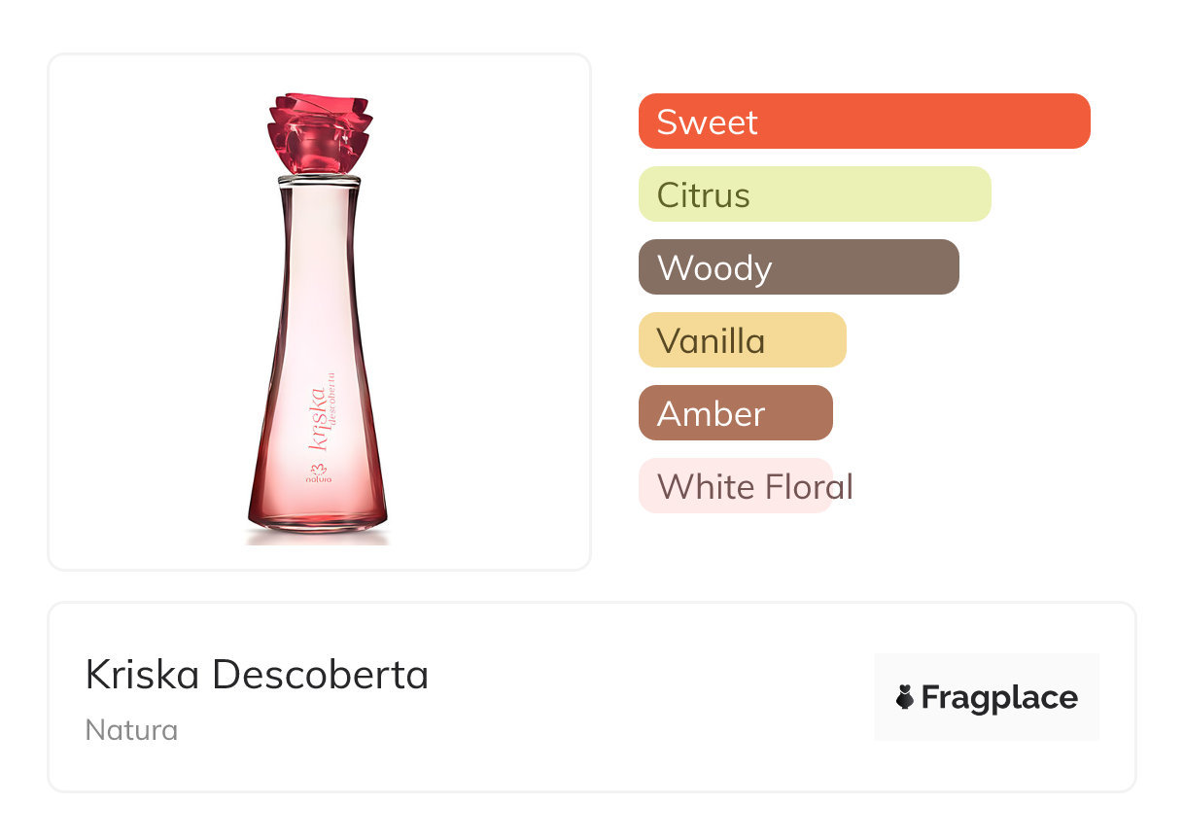Select the Woody accord bar

click(x=798, y=267)
